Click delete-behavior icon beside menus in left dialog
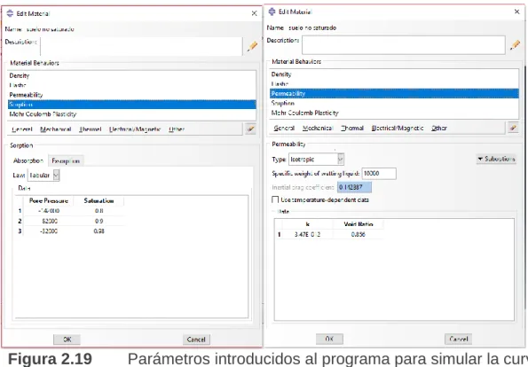Image resolution: width=528 pixels, height=367 pixels. (x=250, y=129)
